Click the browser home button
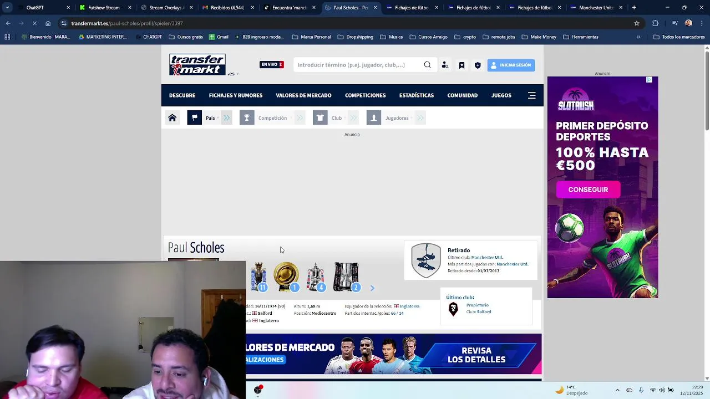The image size is (710, 399). click(x=48, y=23)
